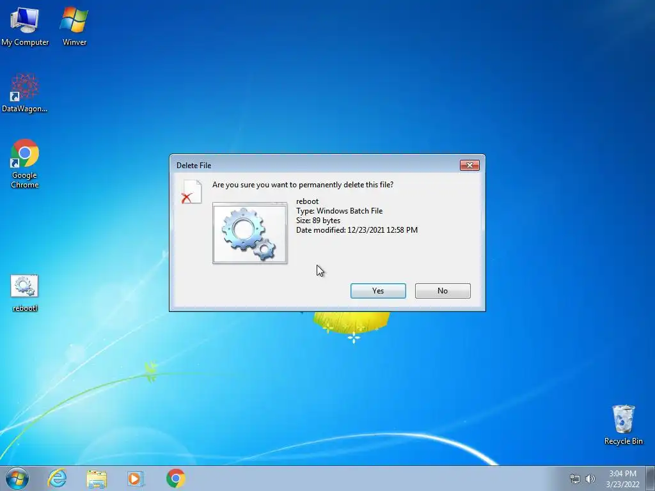Click the 'Type: Windows Batch File' text
Viewport: 655px width, 491px height.
coord(339,211)
